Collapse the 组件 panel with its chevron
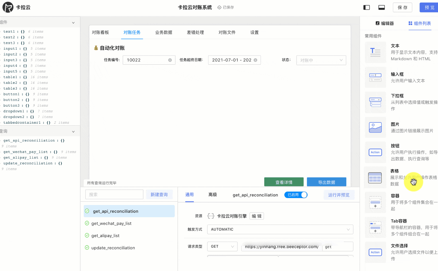 [73, 22]
